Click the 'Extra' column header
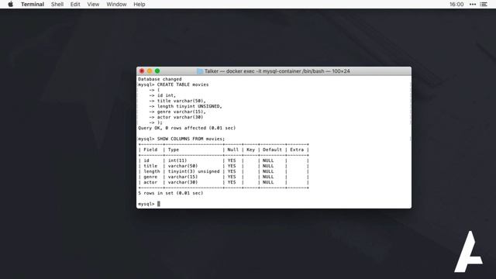 (297, 150)
